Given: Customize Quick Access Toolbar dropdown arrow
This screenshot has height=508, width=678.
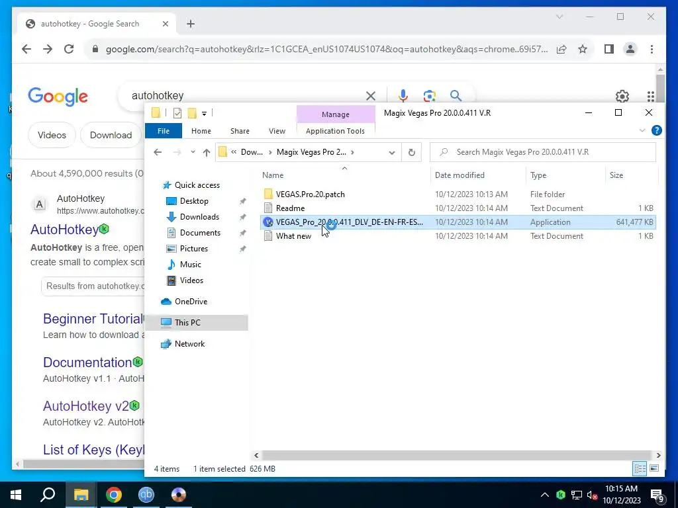Looking at the screenshot, I should (204, 114).
